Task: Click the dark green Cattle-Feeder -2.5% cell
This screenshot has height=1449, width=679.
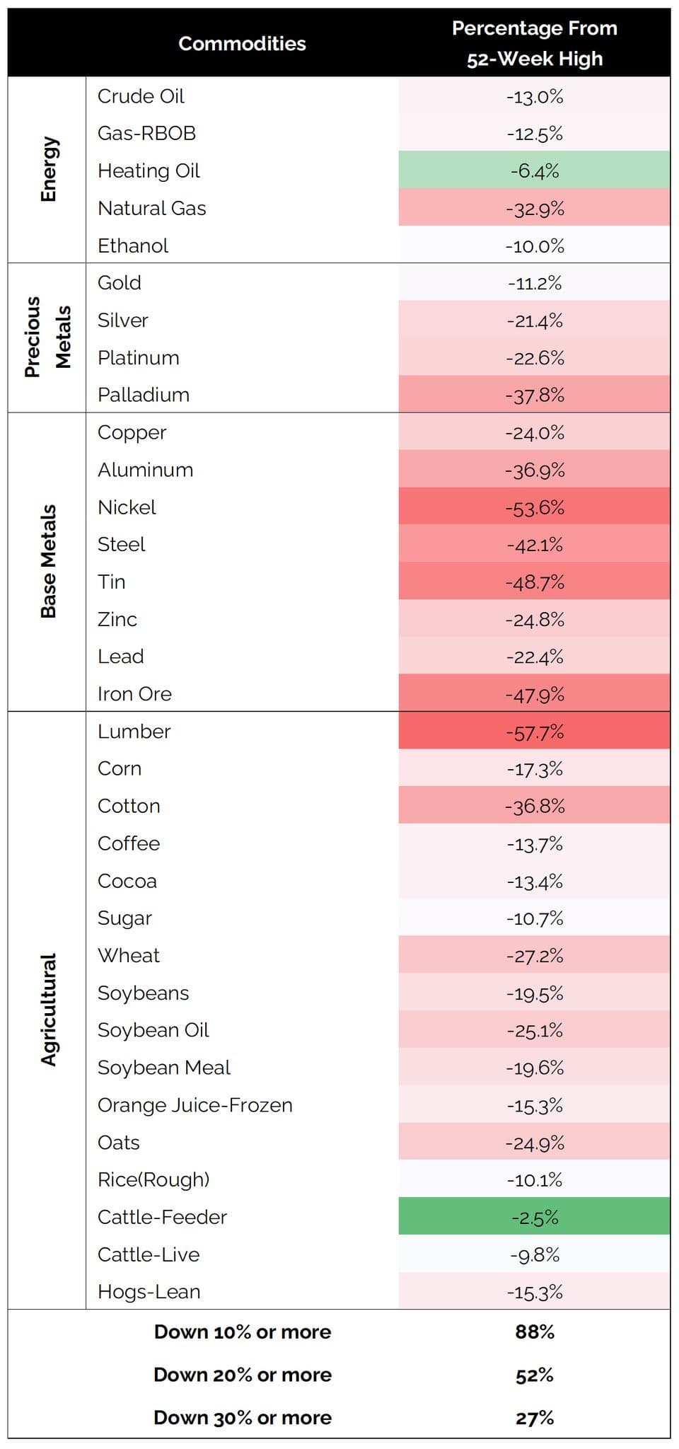Action: pos(534,1216)
